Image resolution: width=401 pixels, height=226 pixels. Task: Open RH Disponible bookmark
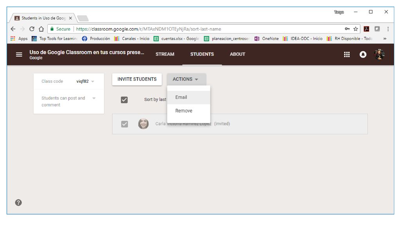pos(350,38)
